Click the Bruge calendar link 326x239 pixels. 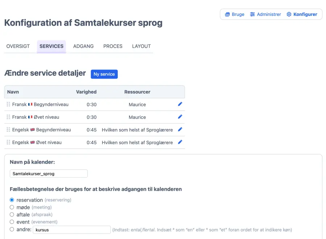pyautogui.click(x=235, y=14)
